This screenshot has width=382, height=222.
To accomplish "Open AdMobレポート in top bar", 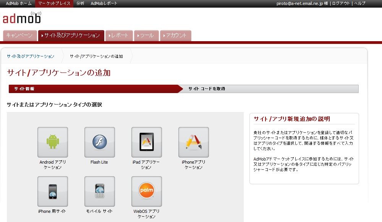I will click(x=104, y=3).
